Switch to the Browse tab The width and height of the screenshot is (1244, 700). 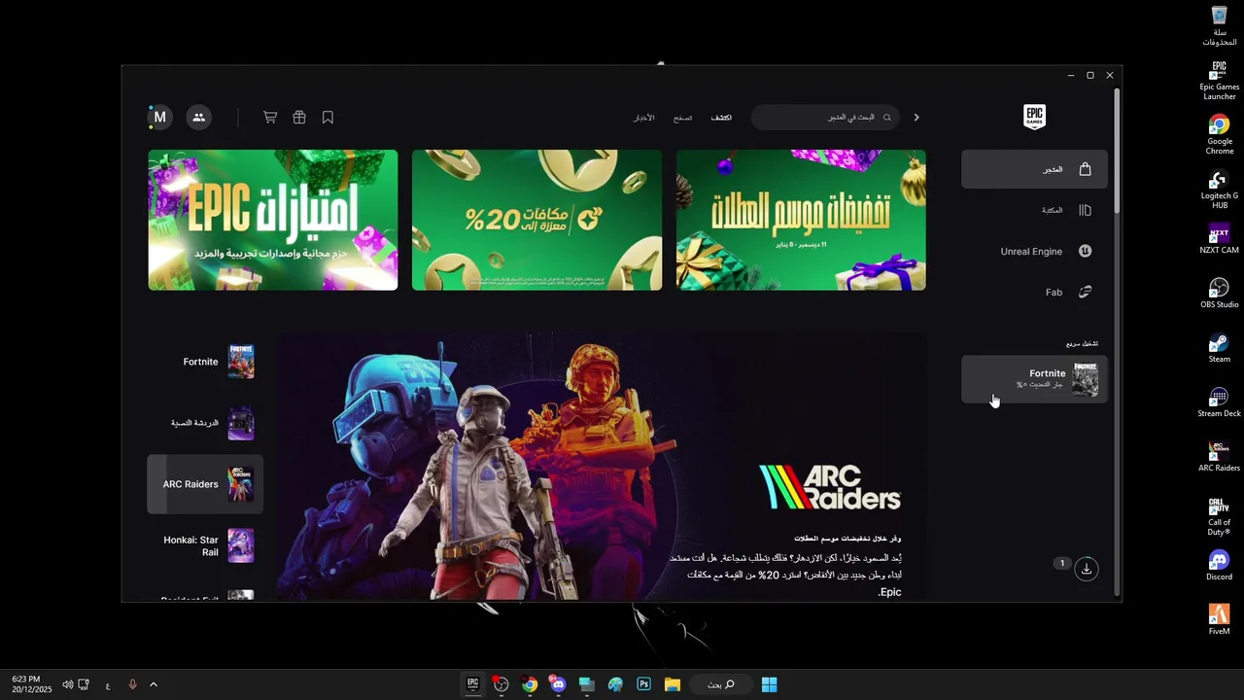pos(683,118)
